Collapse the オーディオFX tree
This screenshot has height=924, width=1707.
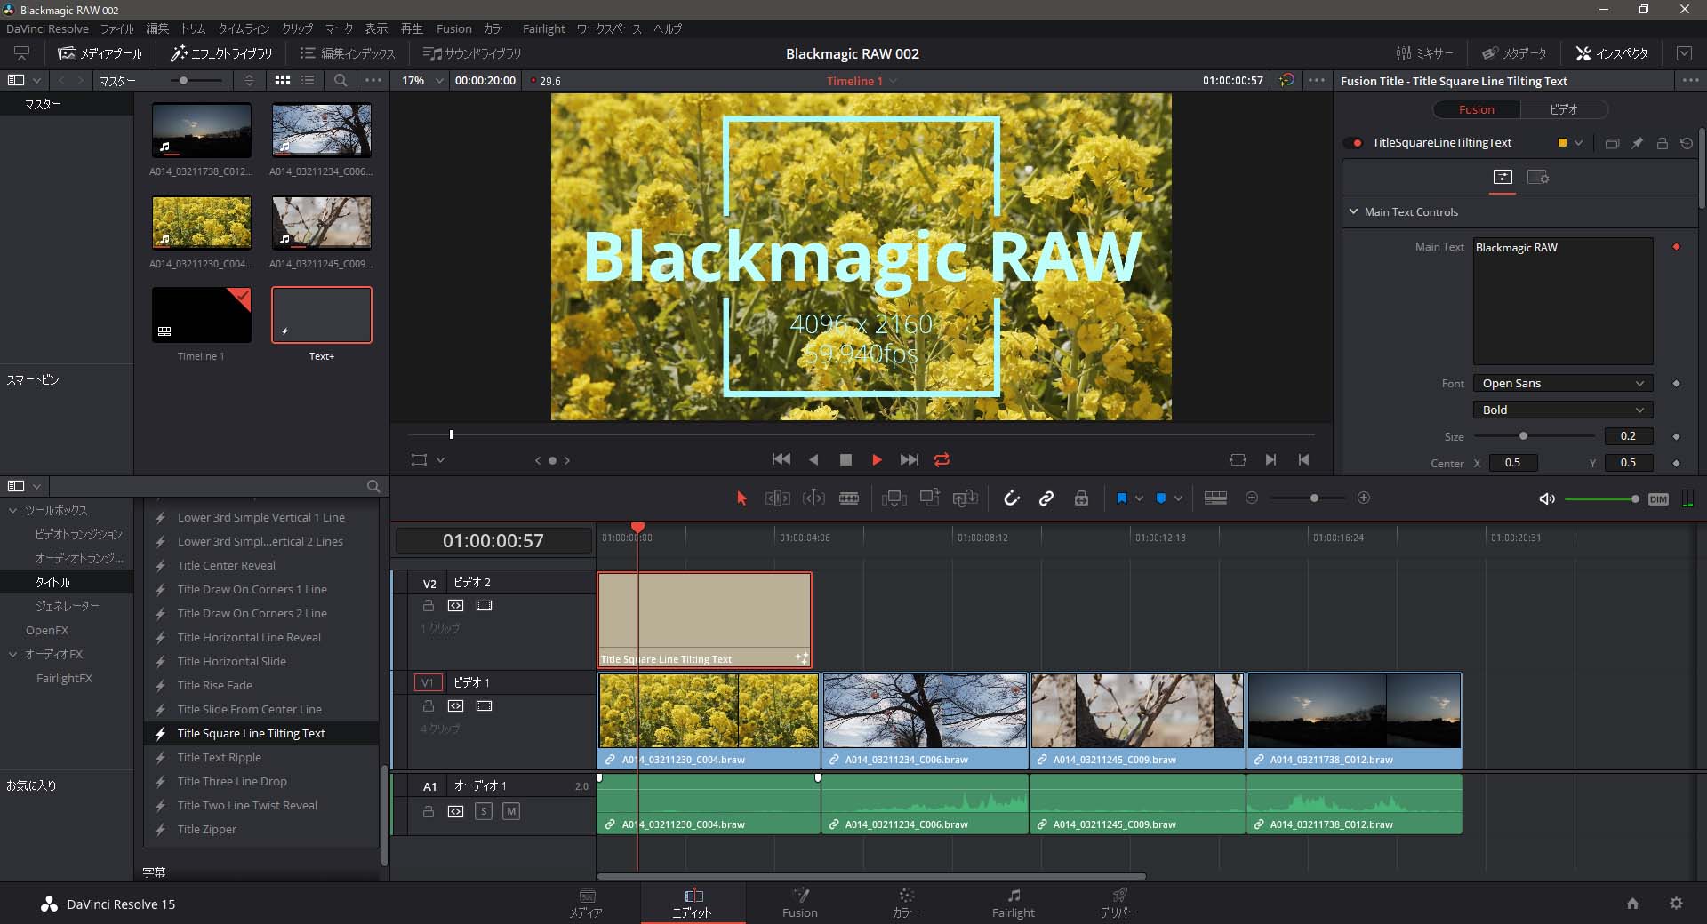pyautogui.click(x=13, y=654)
